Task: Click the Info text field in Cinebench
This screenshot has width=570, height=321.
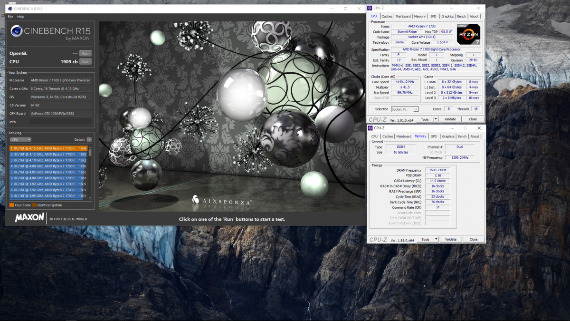Action: (60, 122)
